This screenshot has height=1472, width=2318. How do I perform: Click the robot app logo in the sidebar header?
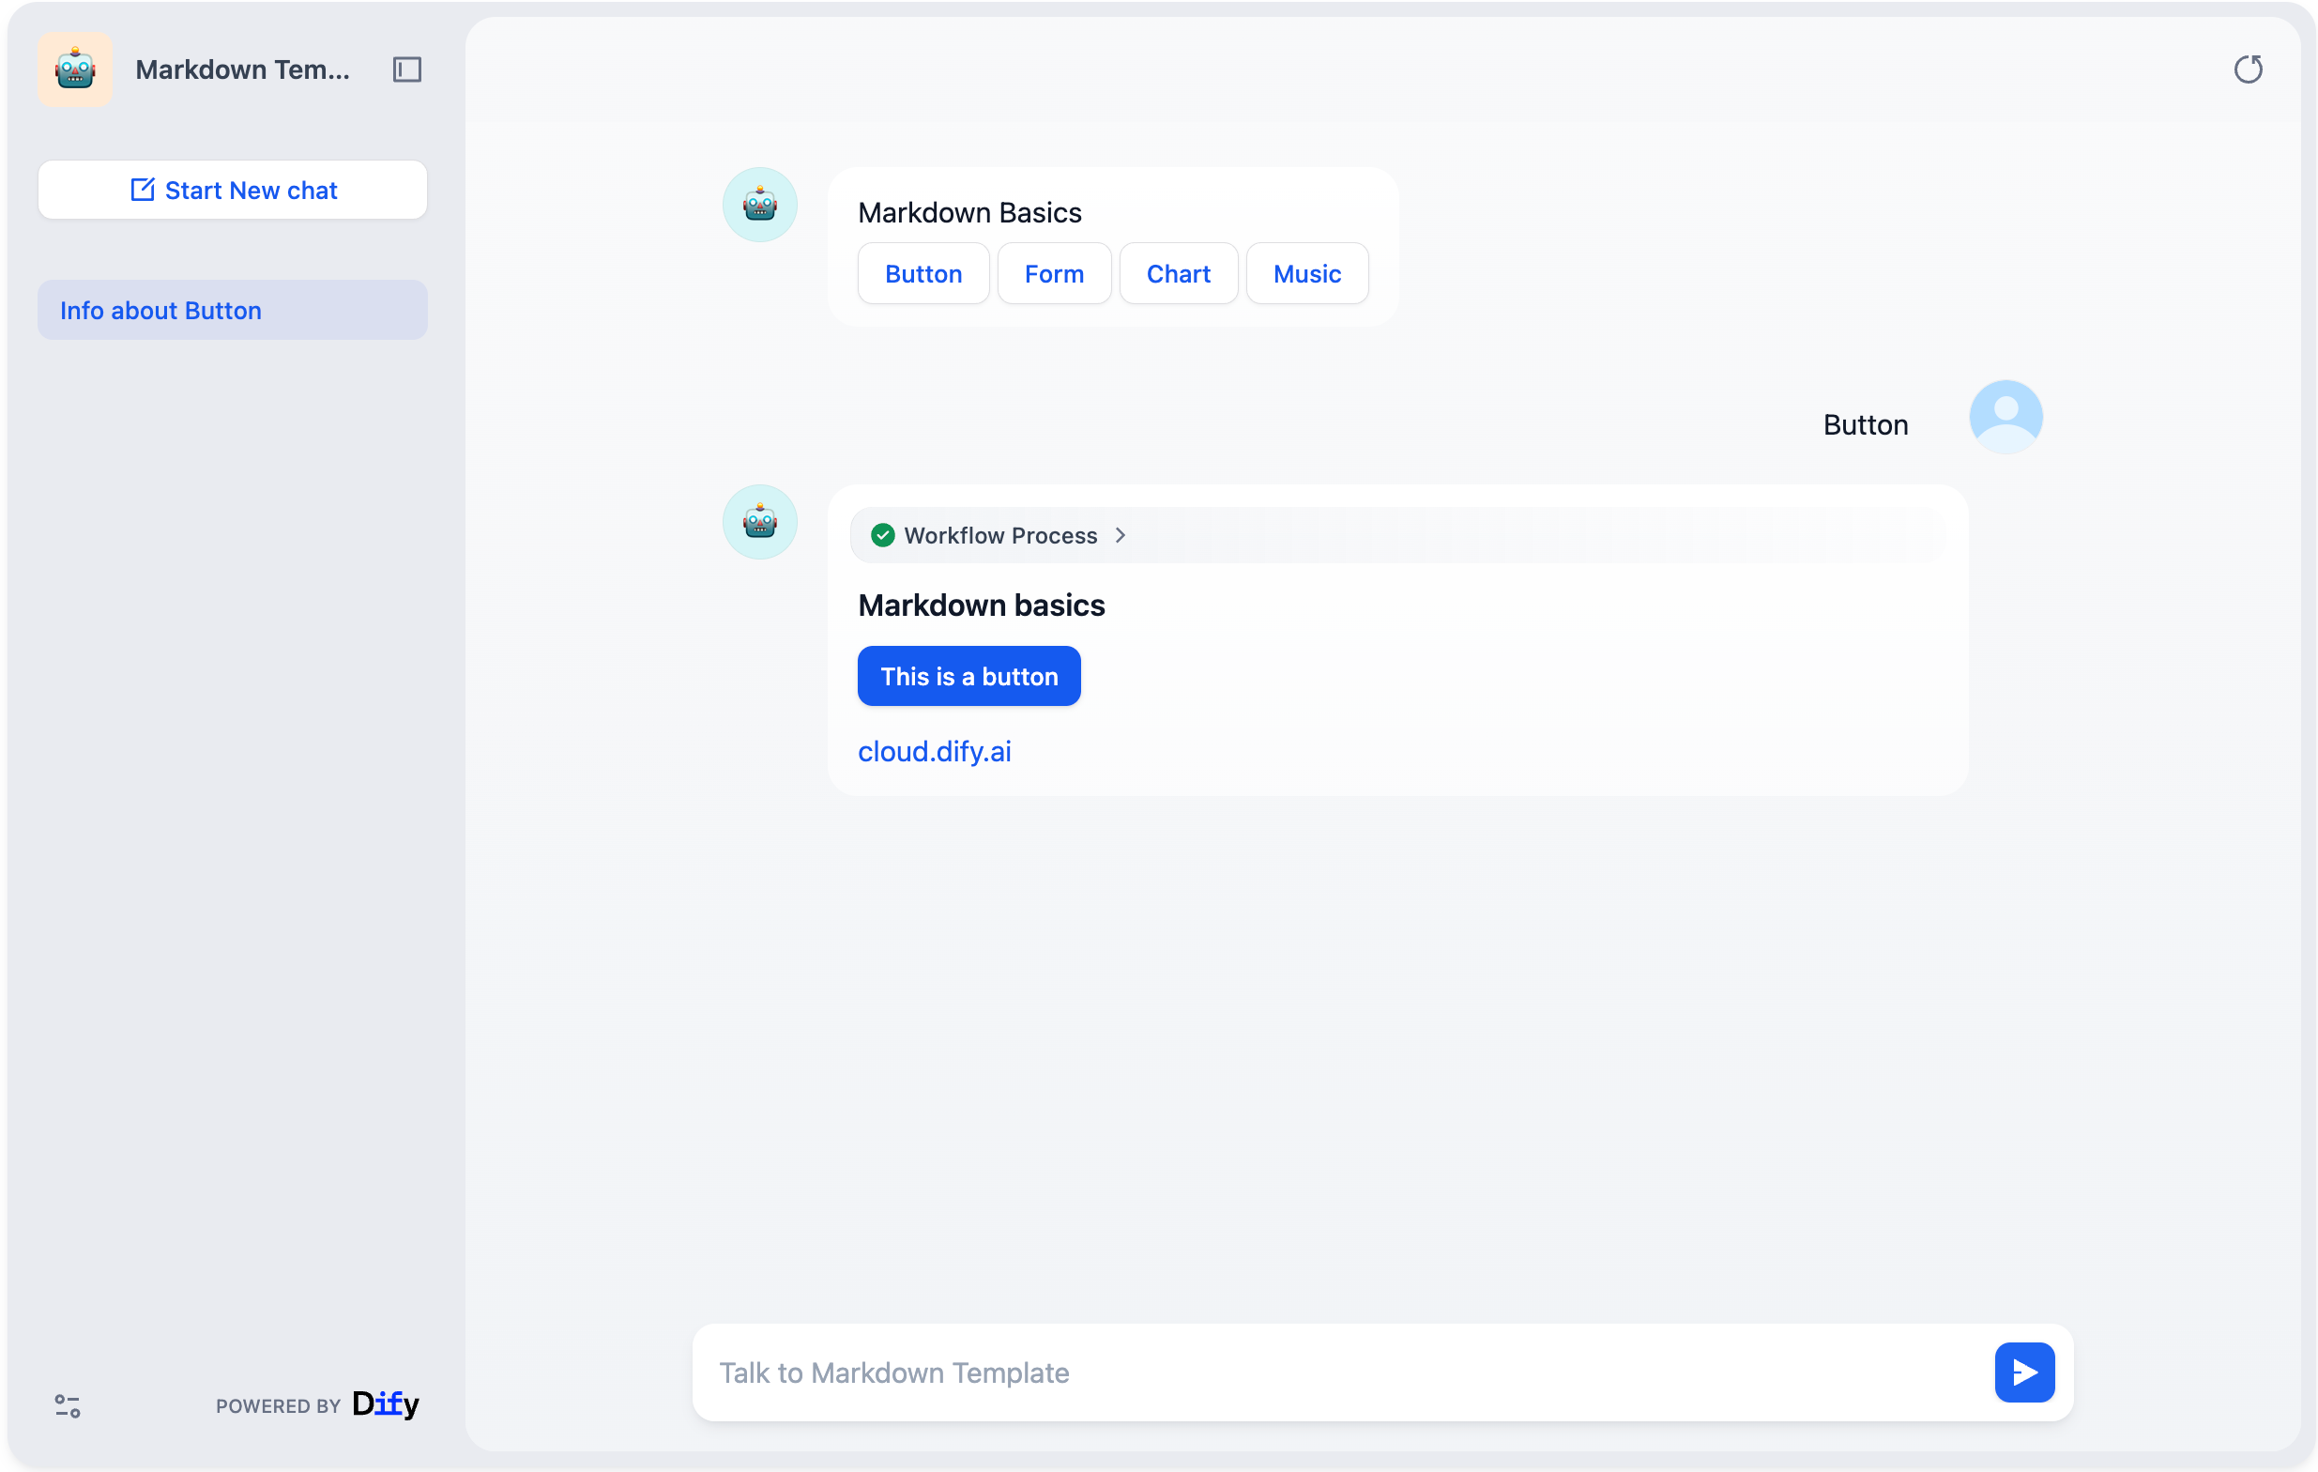click(x=75, y=69)
